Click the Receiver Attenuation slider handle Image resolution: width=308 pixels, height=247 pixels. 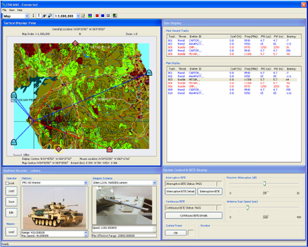[x=264, y=184]
